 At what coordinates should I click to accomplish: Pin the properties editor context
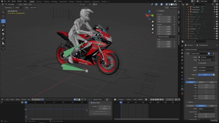point(217,45)
